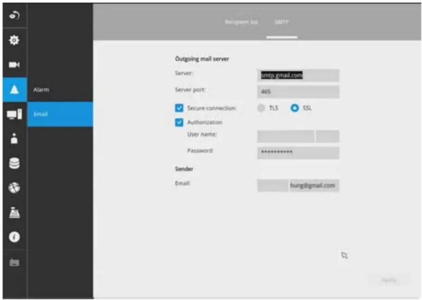Viewport: 422px width, 300px height.
Task: Click the Sender Email input field
Action: point(298,186)
